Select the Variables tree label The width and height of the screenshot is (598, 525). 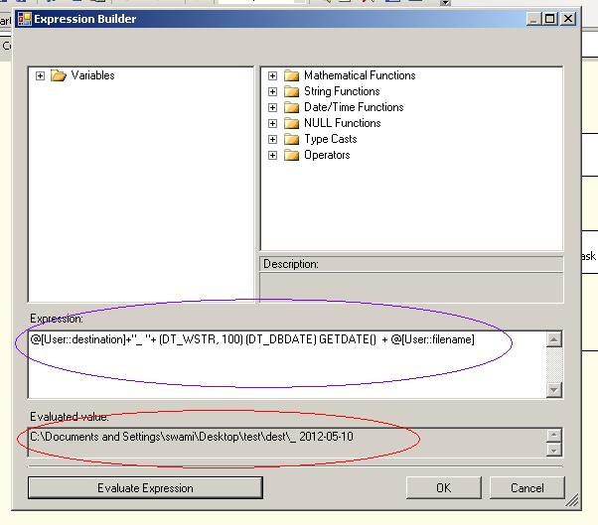[92, 75]
